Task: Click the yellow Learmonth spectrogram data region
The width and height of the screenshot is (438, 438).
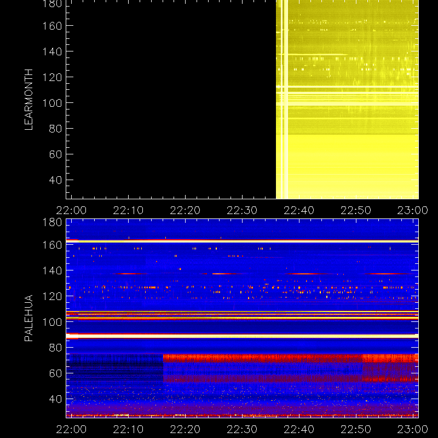Action: click(347, 99)
